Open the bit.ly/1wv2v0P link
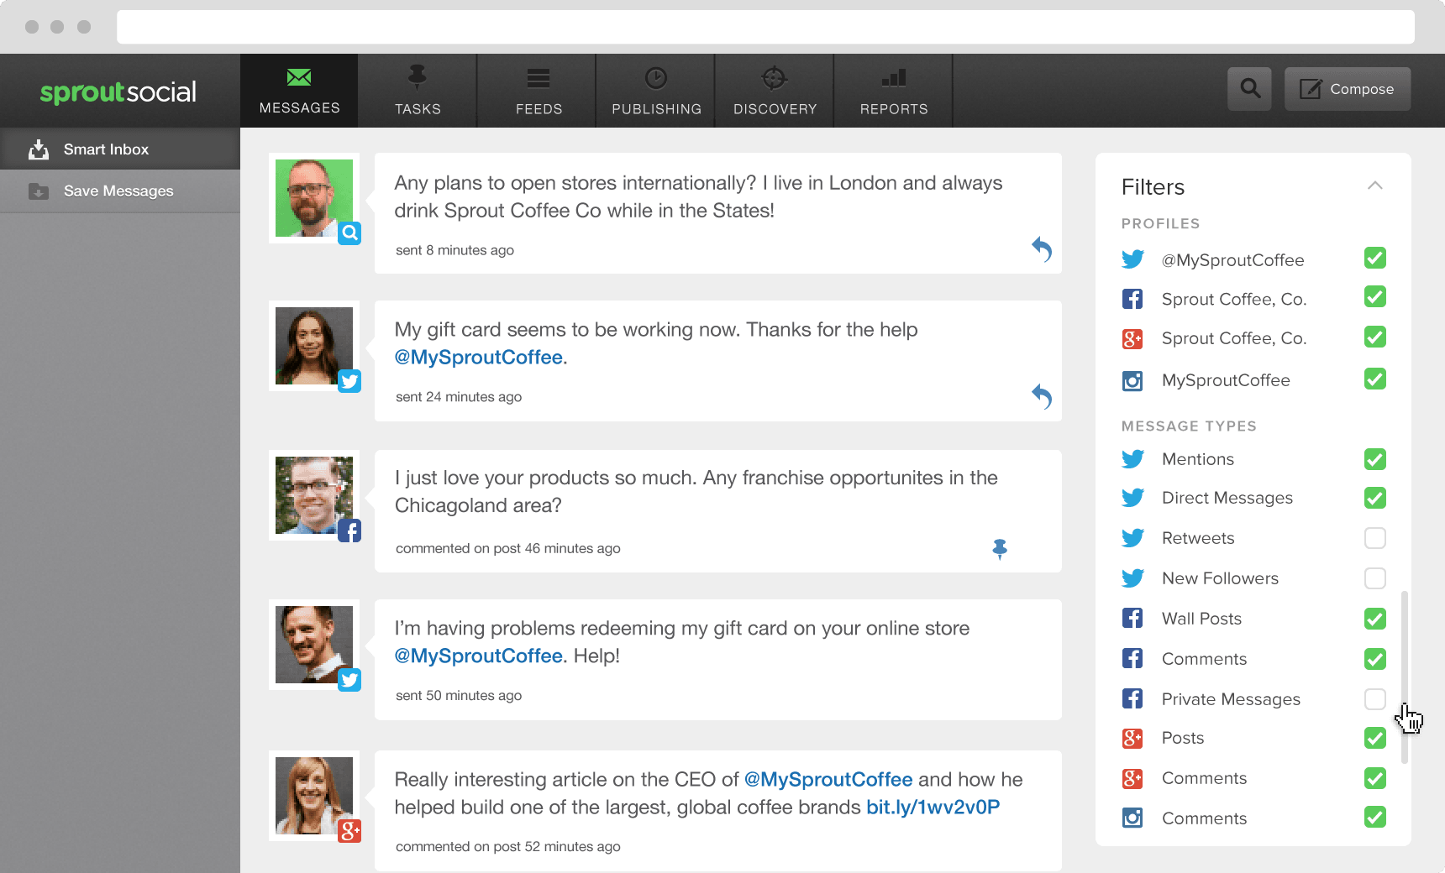This screenshot has width=1445, height=873. (x=933, y=808)
